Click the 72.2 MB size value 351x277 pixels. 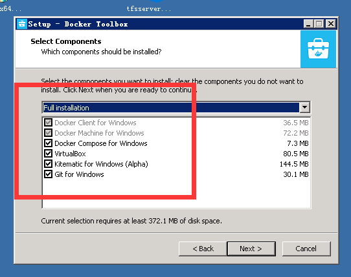point(296,133)
